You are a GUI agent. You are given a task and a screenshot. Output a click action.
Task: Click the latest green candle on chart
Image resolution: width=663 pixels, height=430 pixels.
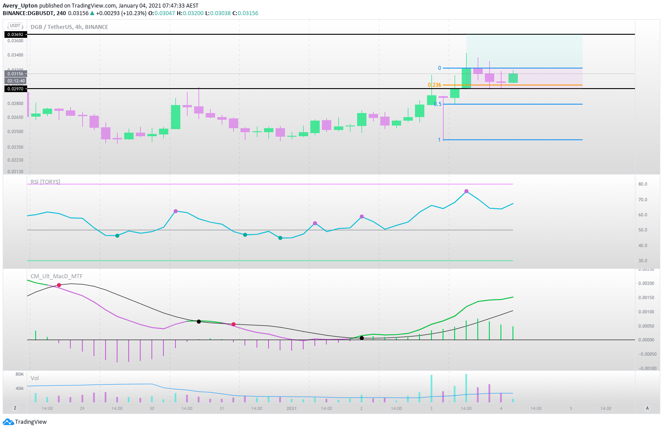coord(513,78)
